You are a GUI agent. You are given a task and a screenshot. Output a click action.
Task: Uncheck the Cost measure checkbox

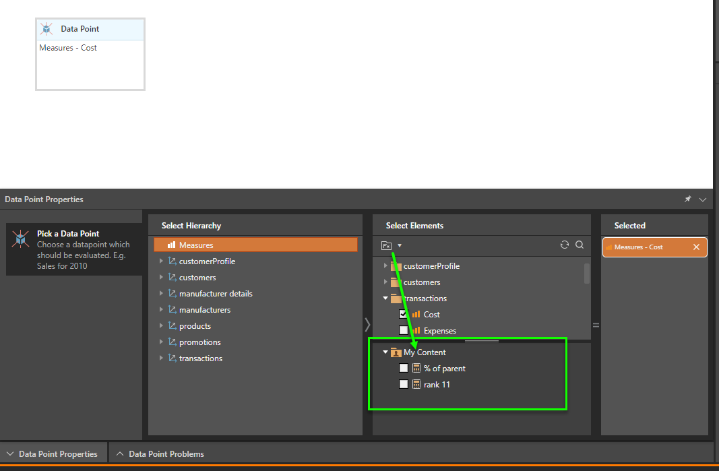[404, 315]
